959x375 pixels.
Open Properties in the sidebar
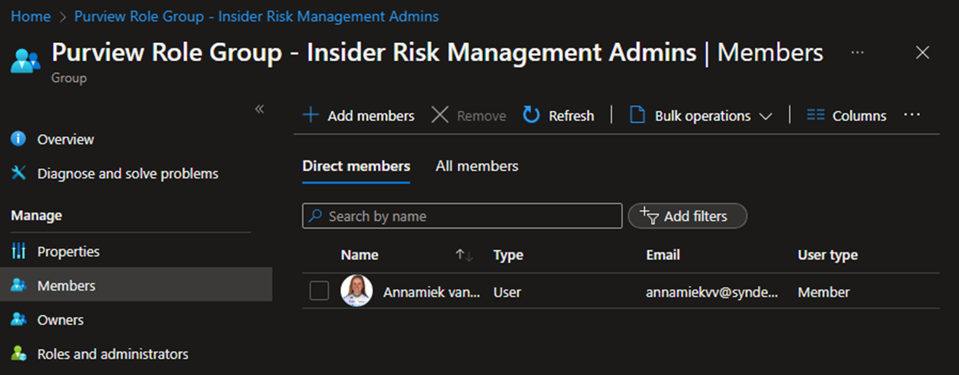click(68, 252)
